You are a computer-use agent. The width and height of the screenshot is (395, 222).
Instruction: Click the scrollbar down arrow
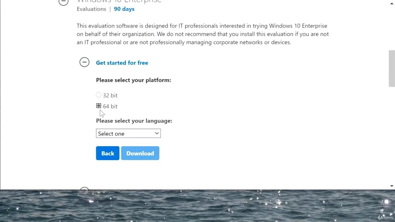pos(392,186)
